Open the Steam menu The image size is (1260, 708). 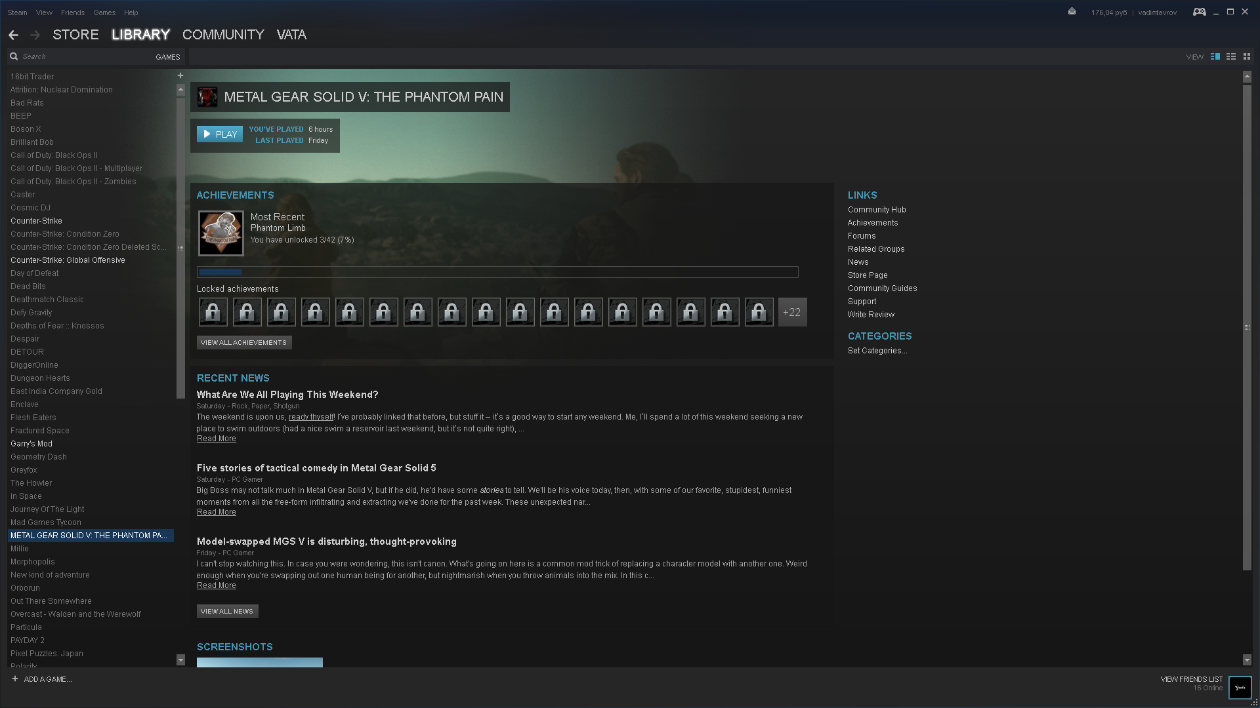17,12
